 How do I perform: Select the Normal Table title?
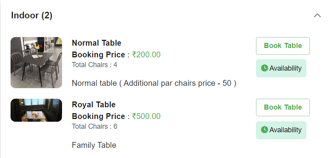[x=96, y=43]
